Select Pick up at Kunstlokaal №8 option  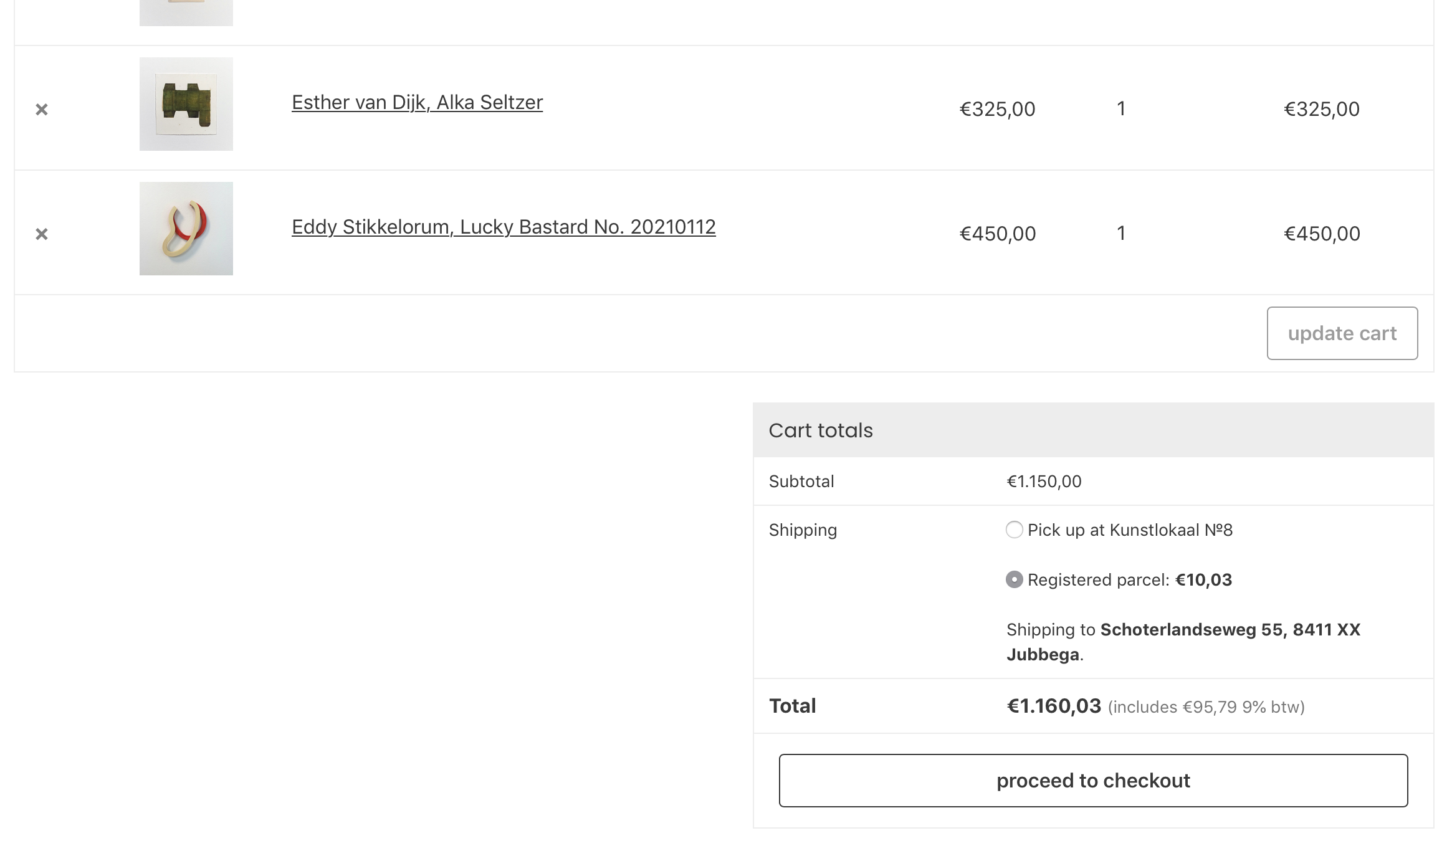pos(1015,530)
